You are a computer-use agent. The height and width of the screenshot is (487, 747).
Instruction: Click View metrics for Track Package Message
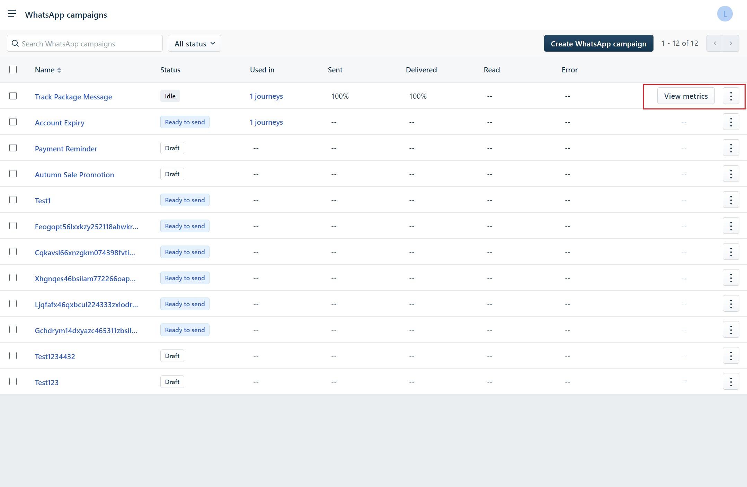[x=686, y=96]
